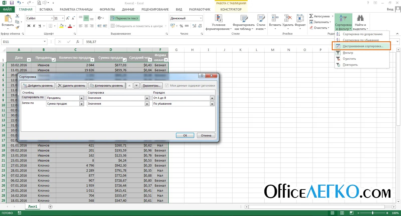Click the Decrease font size icon
401x216 pixels.
click(73, 18)
